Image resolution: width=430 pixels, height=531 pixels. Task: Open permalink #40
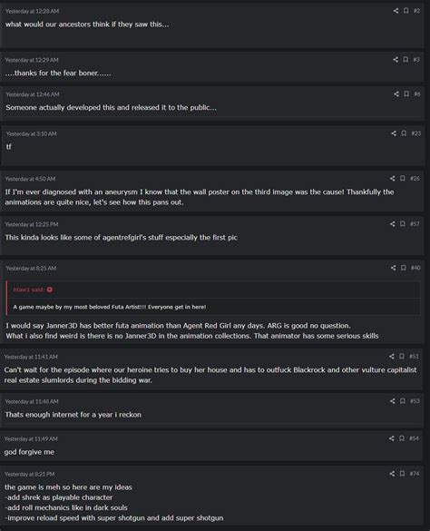415,268
